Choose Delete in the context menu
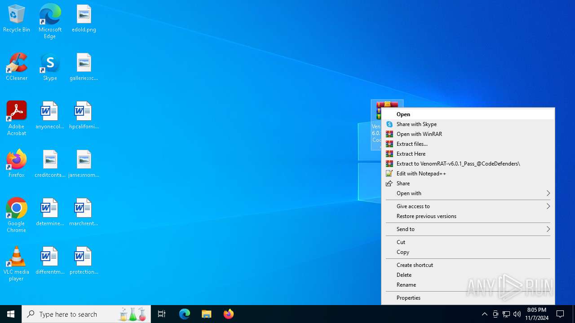 click(x=468, y=275)
